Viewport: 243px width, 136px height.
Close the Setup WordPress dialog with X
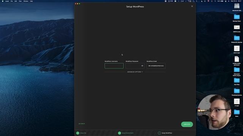(x=192, y=6)
